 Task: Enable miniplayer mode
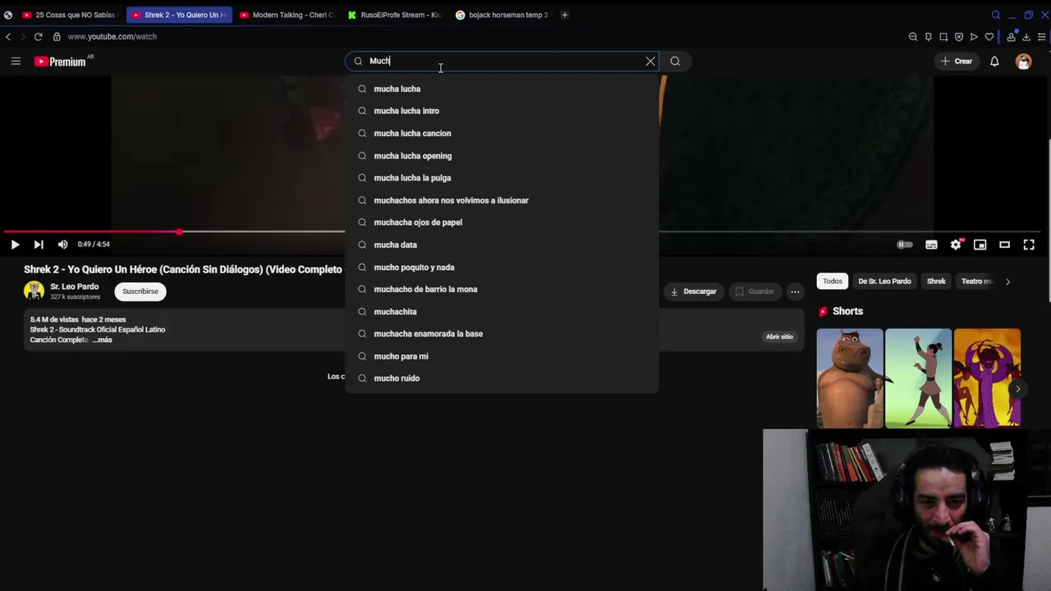(980, 245)
